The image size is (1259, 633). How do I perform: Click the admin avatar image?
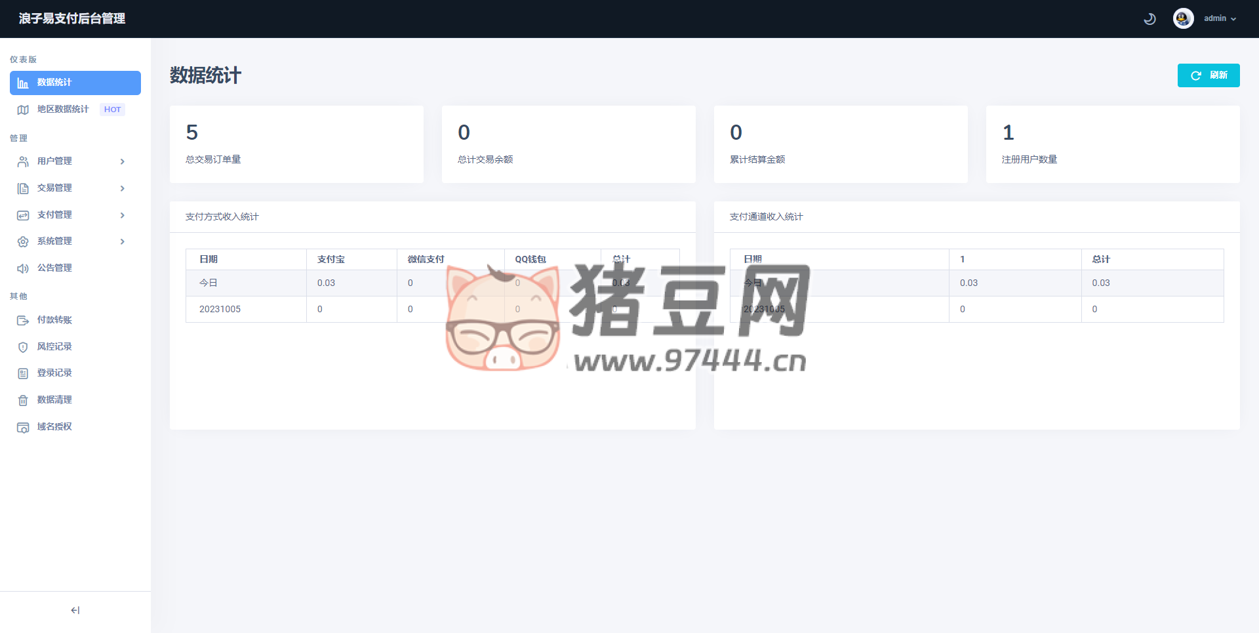[1184, 18]
